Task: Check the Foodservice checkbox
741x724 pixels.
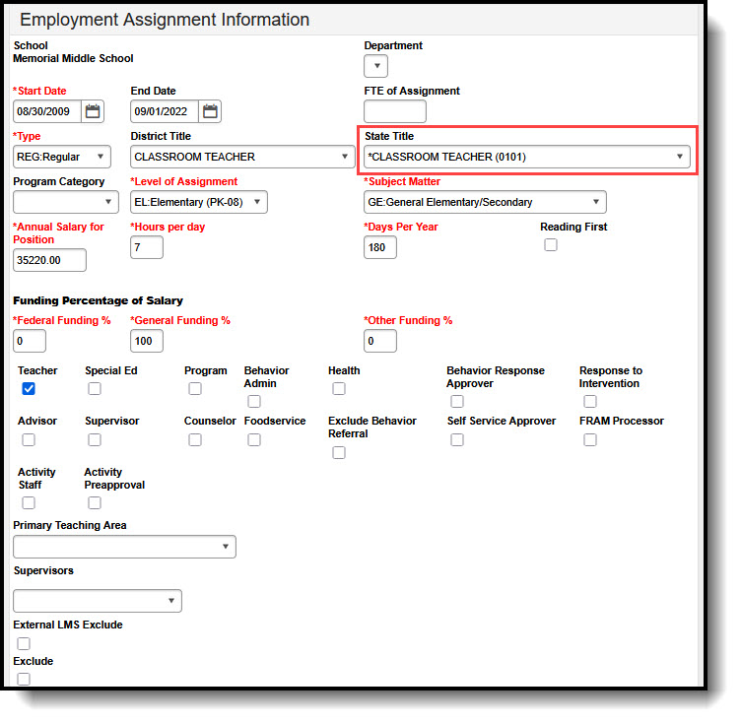Action: [254, 439]
